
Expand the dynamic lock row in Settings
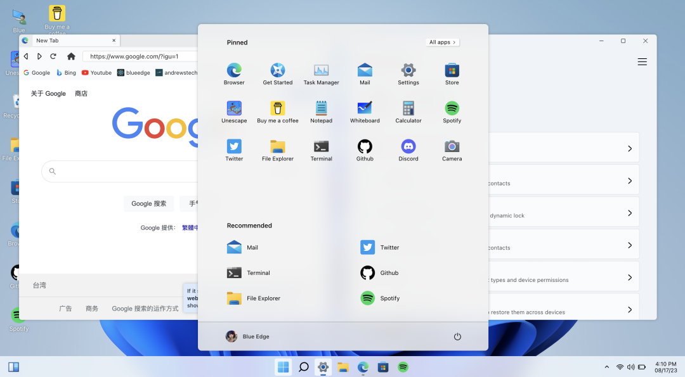click(564, 212)
